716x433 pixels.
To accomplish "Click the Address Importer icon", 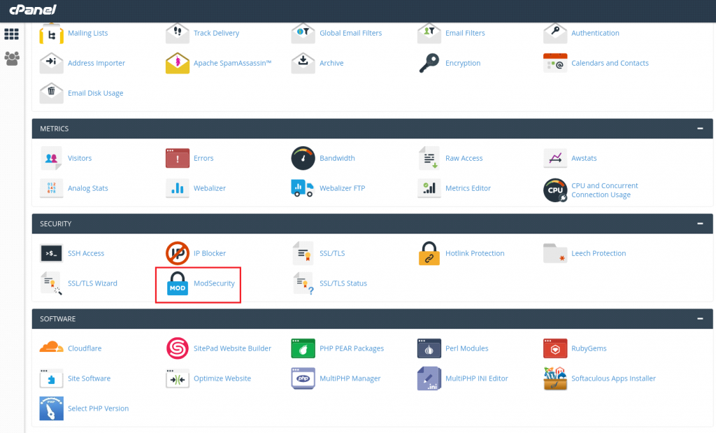I will pyautogui.click(x=51, y=63).
